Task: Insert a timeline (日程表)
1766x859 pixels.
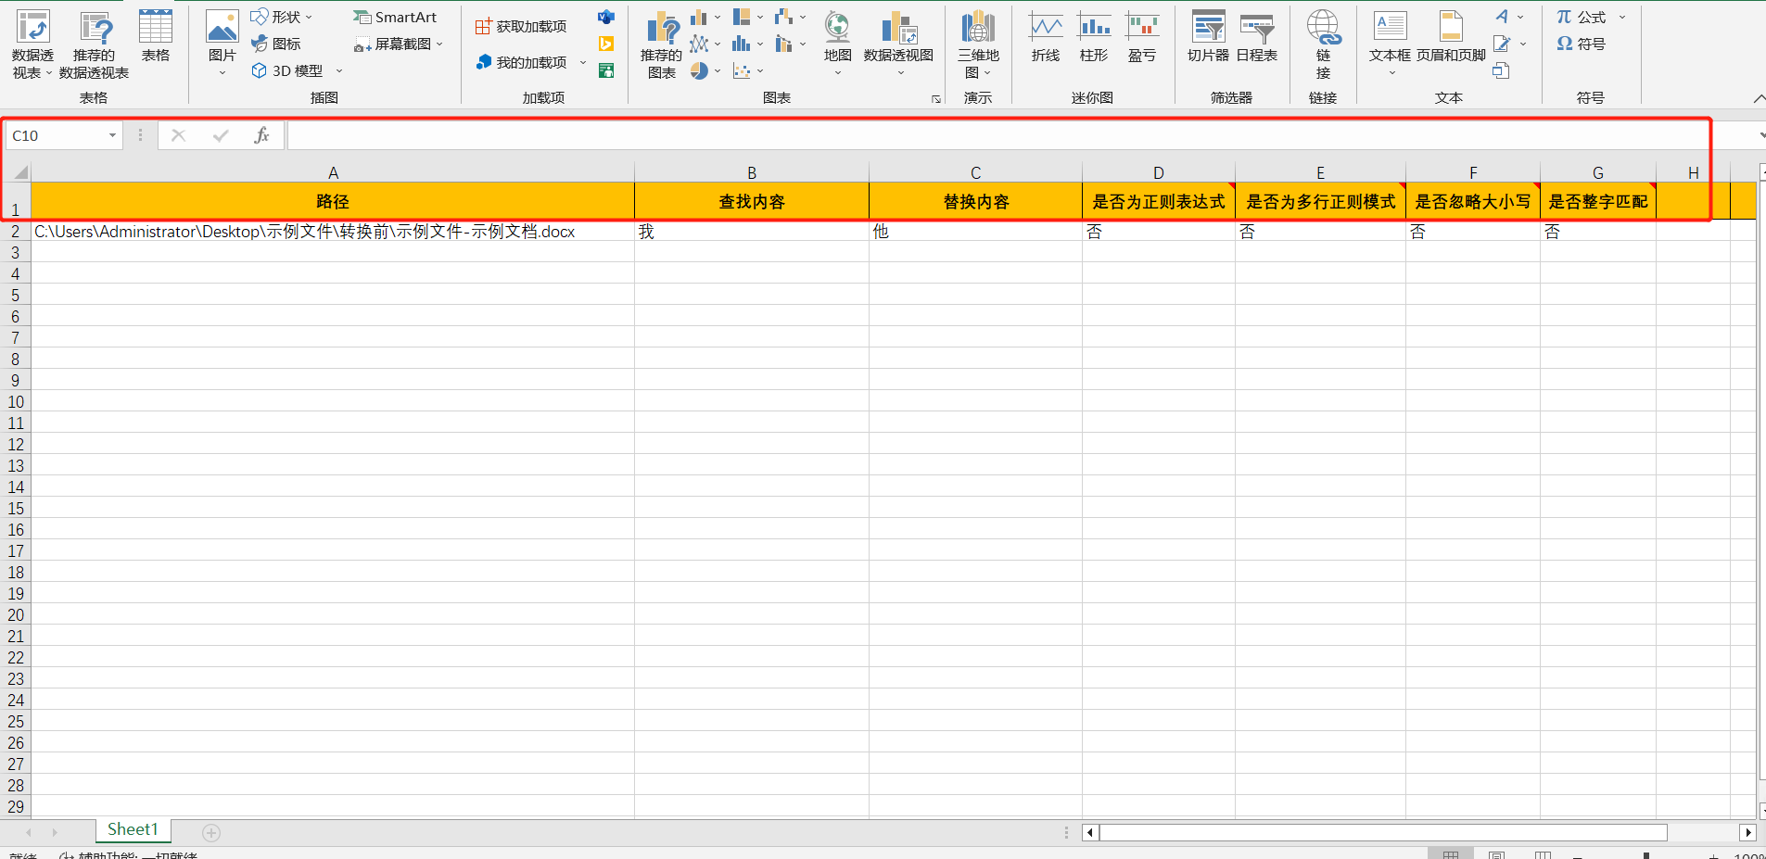Action: tap(1257, 37)
